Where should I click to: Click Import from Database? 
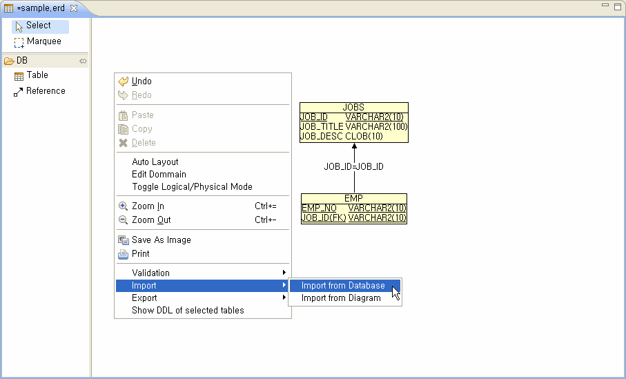(x=343, y=286)
